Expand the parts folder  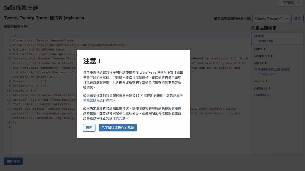(x=260, y=49)
